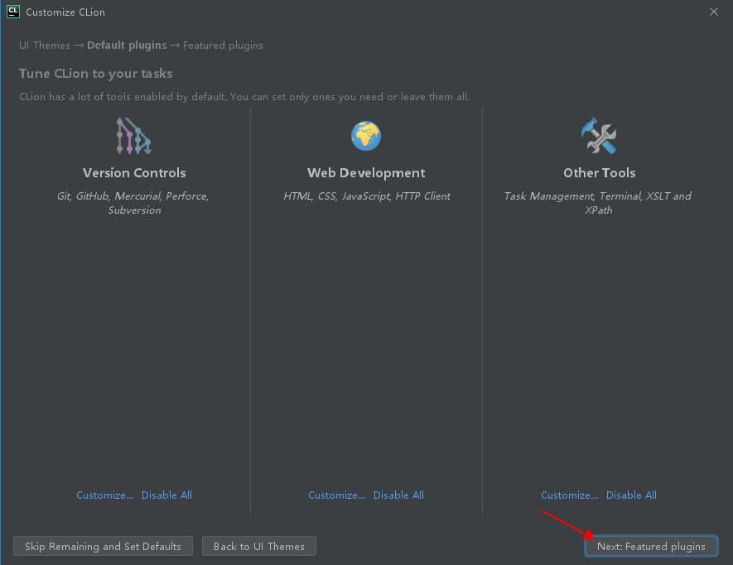This screenshot has width=733, height=565.
Task: Click the CLion logo icon in title bar
Action: coord(13,12)
